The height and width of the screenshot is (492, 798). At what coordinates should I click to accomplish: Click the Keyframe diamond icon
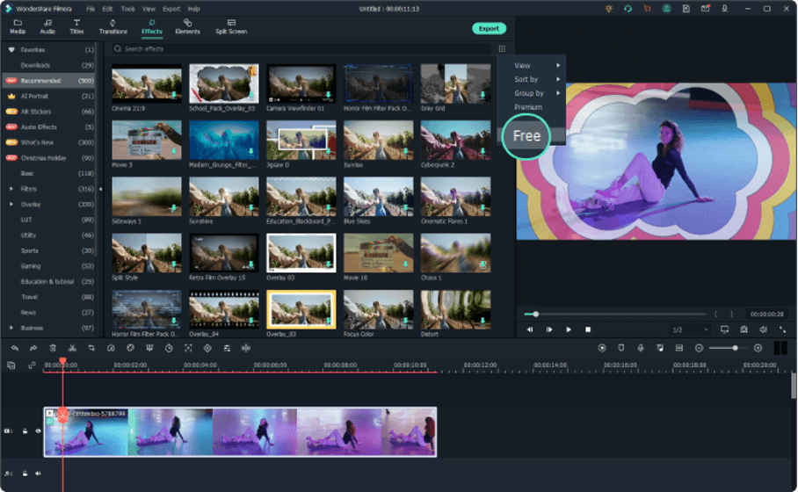pos(207,348)
